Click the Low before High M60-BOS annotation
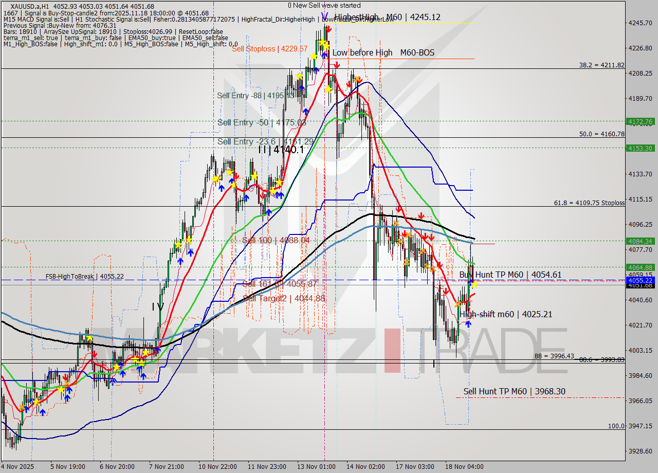This screenshot has width=658, height=473. click(x=383, y=52)
